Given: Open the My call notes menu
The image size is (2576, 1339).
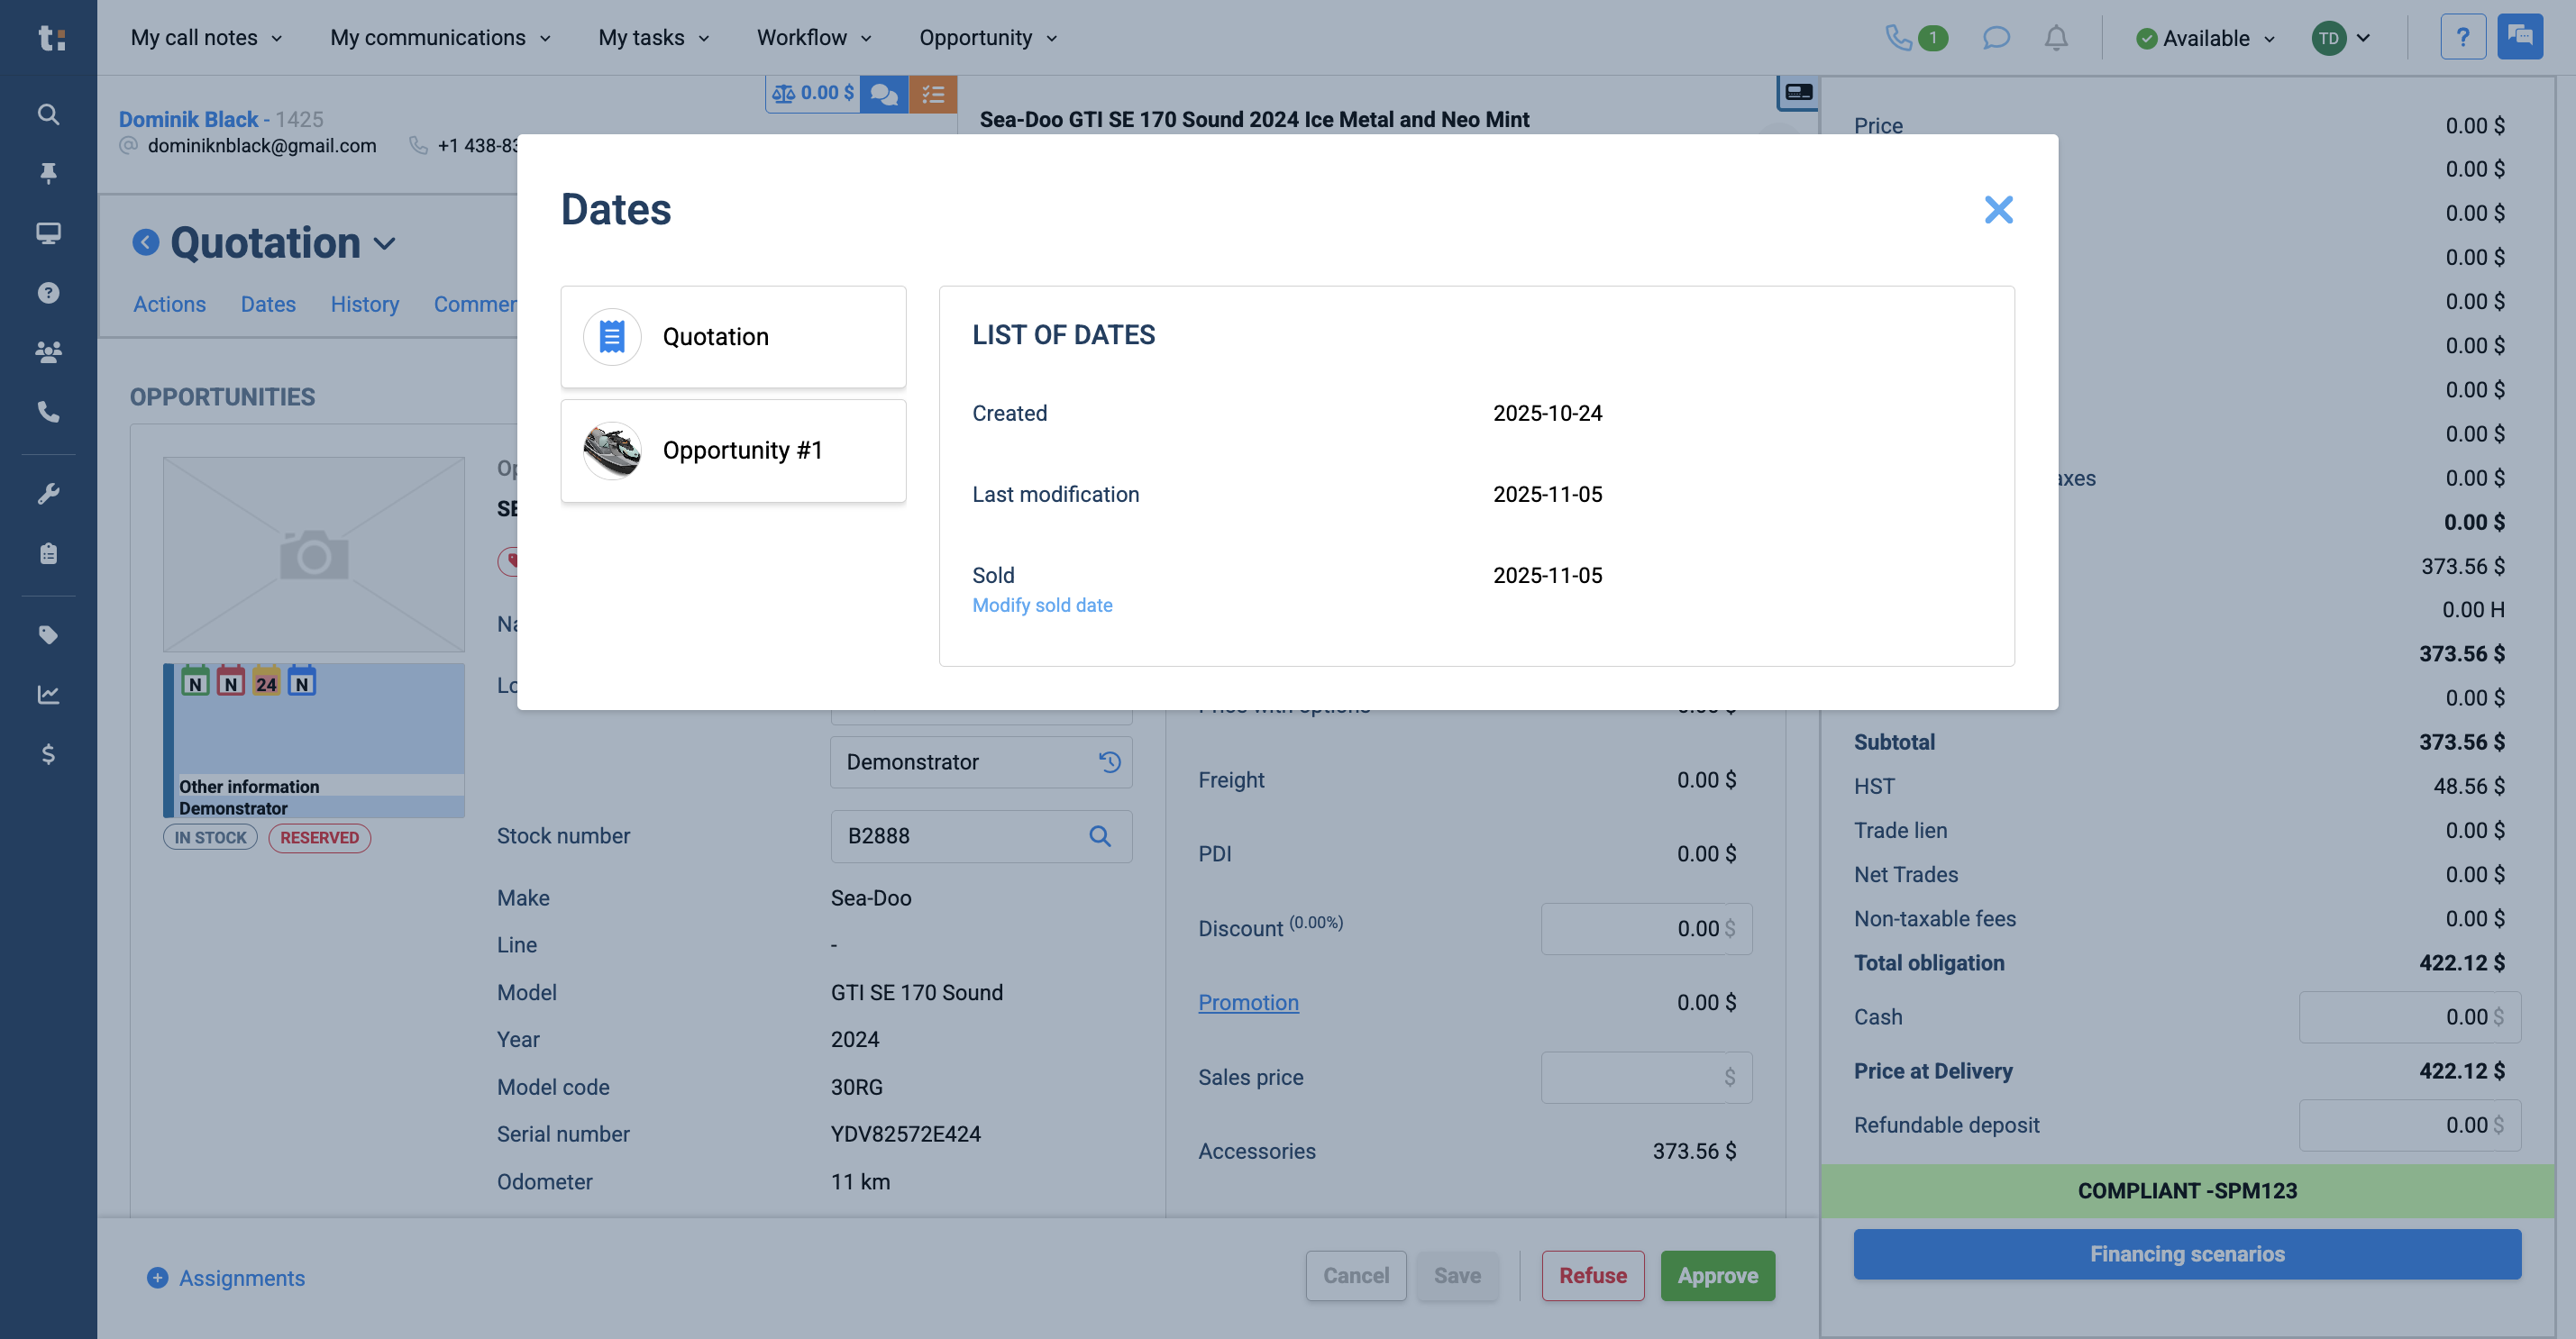Looking at the screenshot, I should [x=206, y=38].
